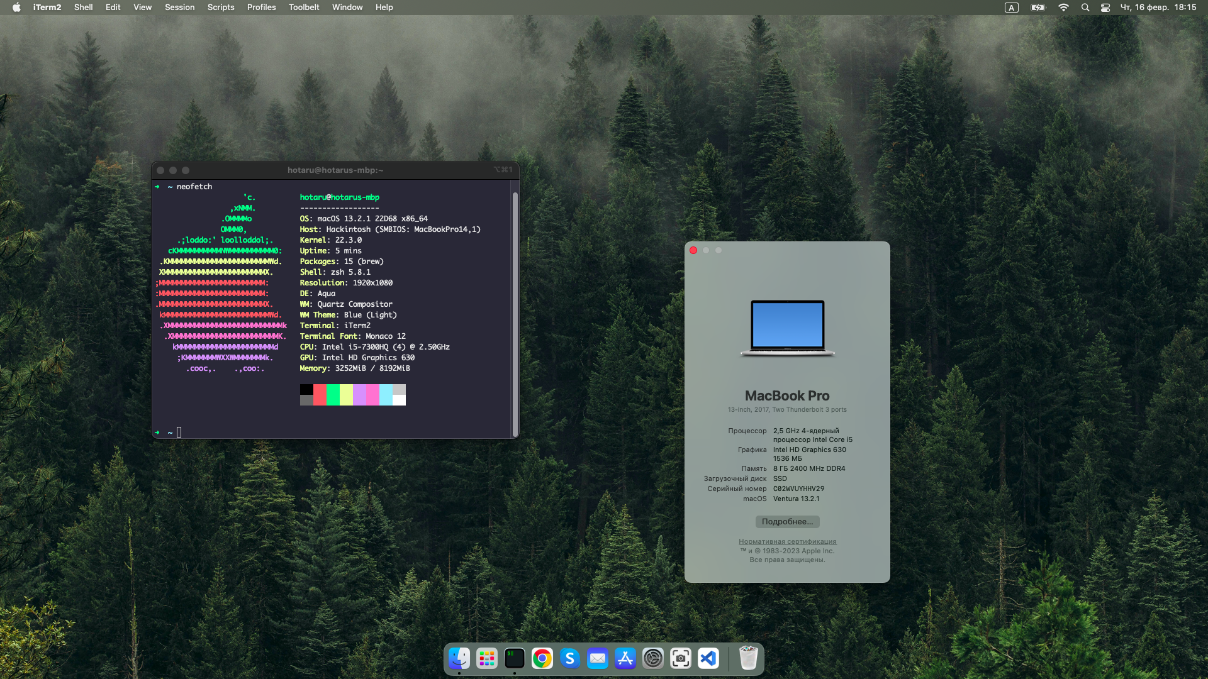Screen dimensions: 1208x679
Task: Open the Session menu
Action: point(179,8)
